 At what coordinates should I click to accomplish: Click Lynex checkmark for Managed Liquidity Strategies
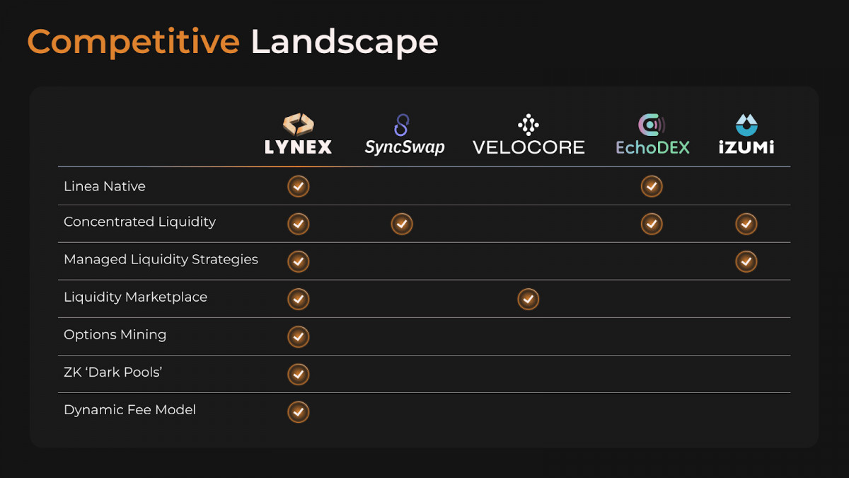point(299,261)
